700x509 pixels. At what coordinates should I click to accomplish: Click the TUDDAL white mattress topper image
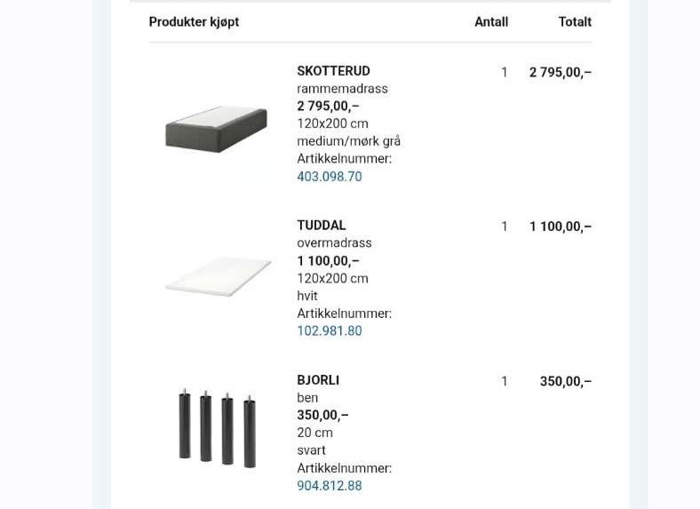coord(219,276)
